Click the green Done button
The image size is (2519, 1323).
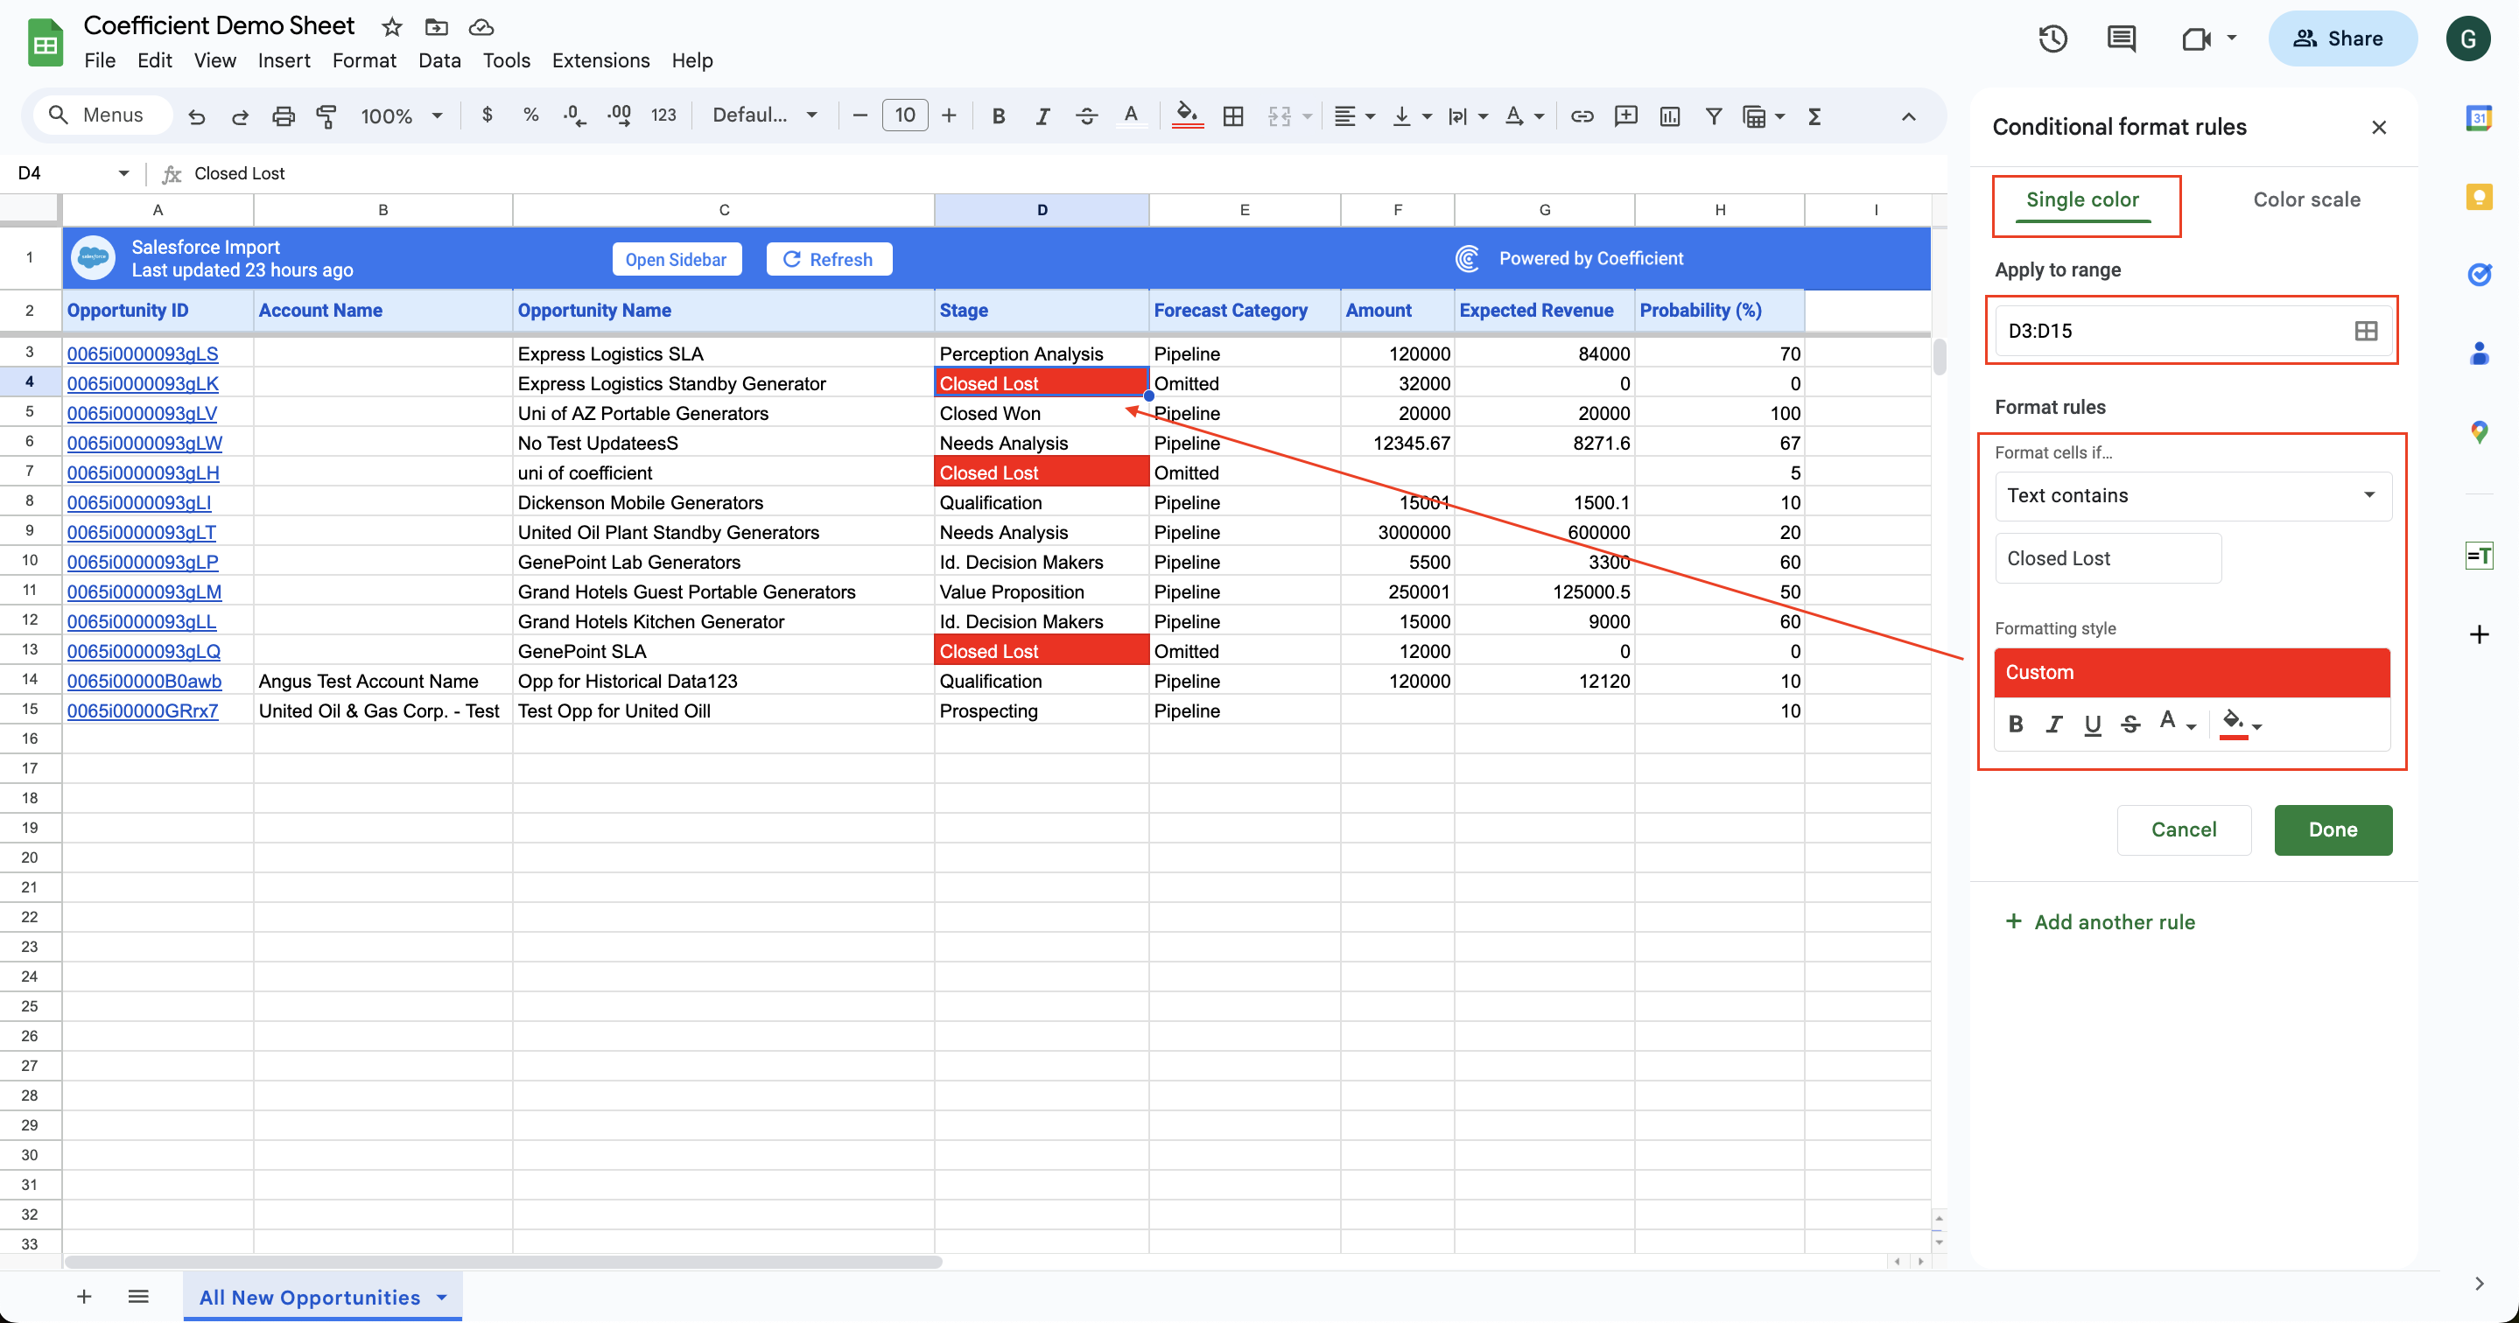(2333, 829)
